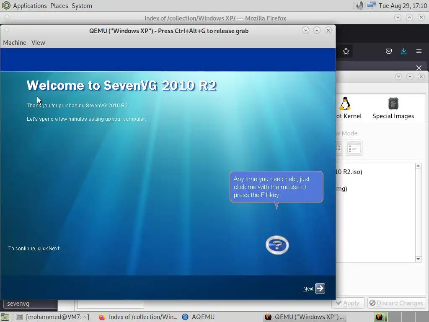Click the scroll up arrow in AQEMU list
The image size is (429, 322).
pyautogui.click(x=418, y=166)
